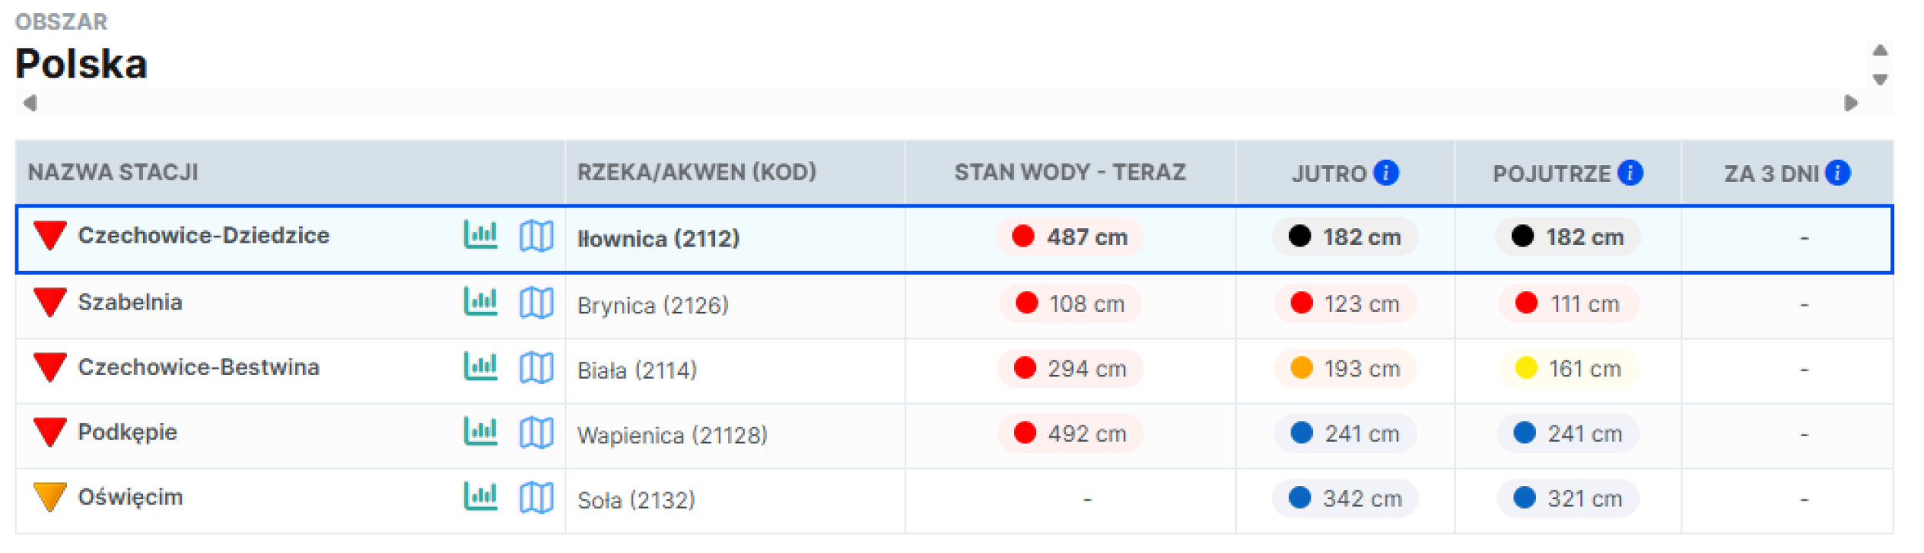This screenshot has height=553, width=1924.
Task: Open map icon for Czechowice-Dziedzice station
Action: [536, 236]
